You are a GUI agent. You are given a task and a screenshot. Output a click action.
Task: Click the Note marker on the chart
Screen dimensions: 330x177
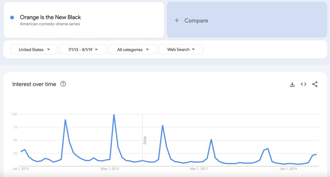point(145,140)
